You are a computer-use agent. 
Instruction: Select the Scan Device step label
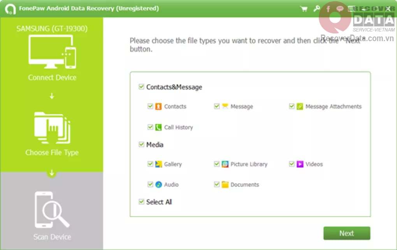point(52,237)
